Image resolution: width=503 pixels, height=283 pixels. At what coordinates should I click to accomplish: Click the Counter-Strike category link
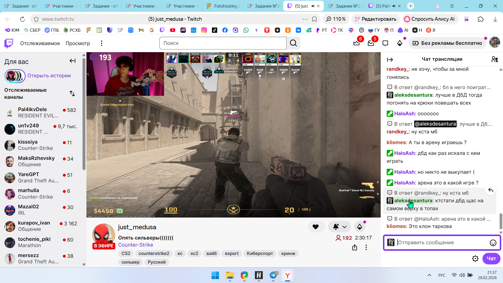pos(135,245)
